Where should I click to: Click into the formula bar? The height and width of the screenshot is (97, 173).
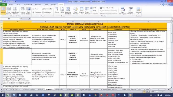[101, 19]
